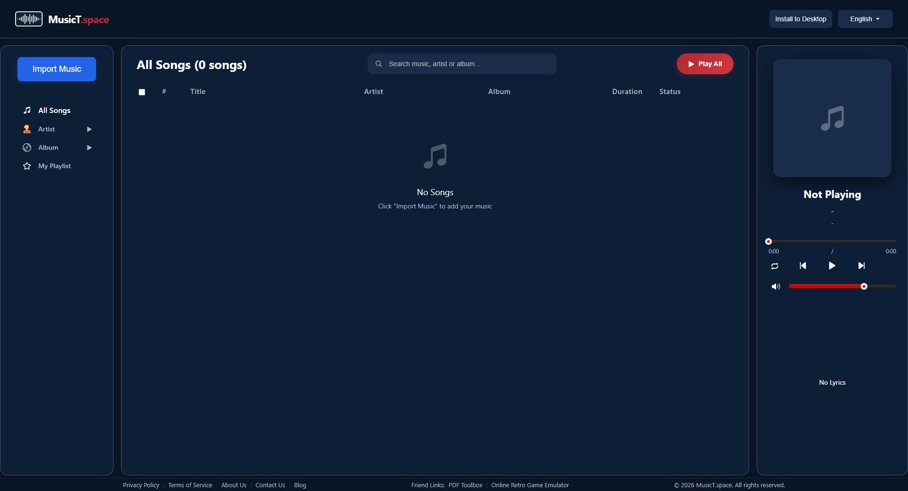Click the search magnifier icon
Image resolution: width=908 pixels, height=491 pixels.
[378, 64]
